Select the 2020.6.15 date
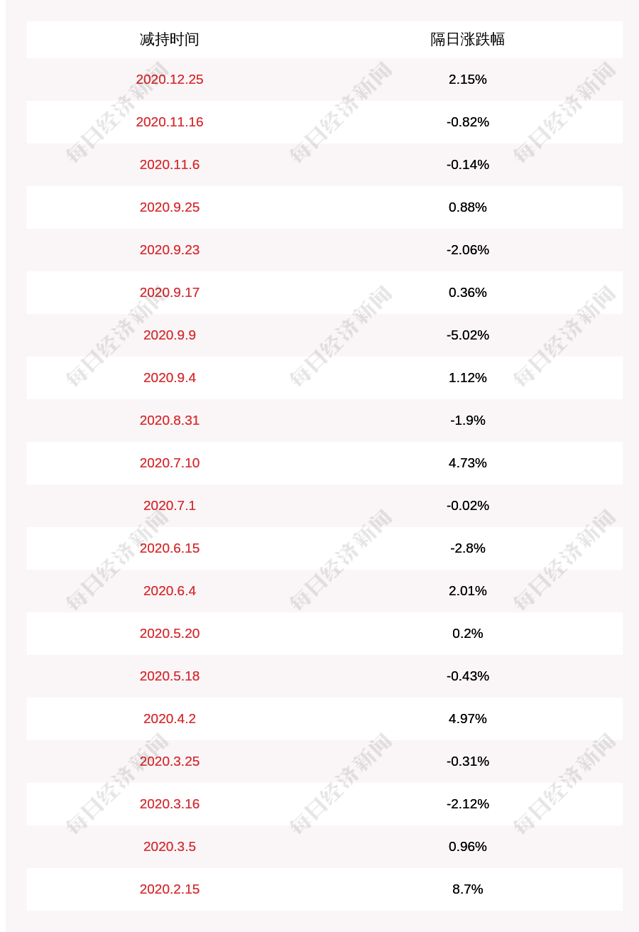The image size is (639, 932). (170, 548)
